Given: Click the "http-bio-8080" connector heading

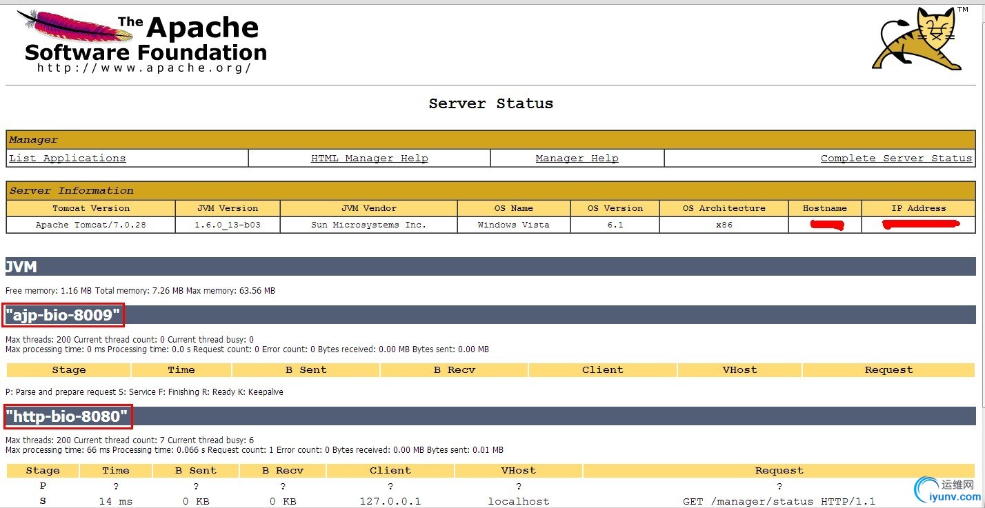Looking at the screenshot, I should pyautogui.click(x=68, y=416).
